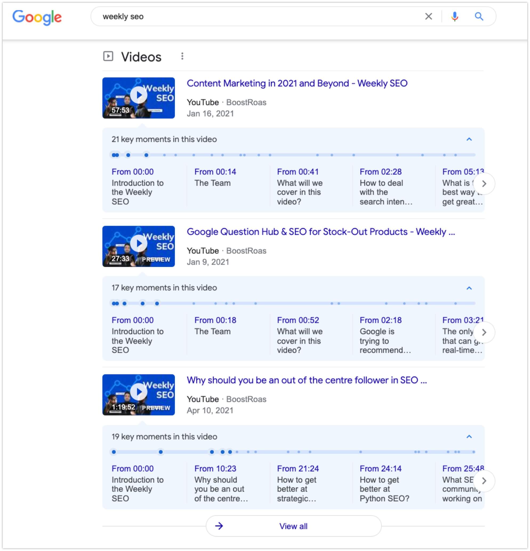Image resolution: width=530 pixels, height=551 pixels.
Task: Click the View all videos button
Action: tap(294, 526)
